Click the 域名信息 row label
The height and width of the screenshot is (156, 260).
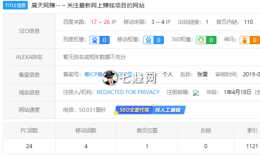[29, 92]
